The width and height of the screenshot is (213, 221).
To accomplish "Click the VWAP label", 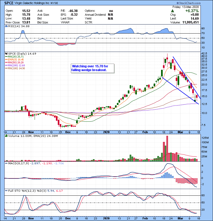I will (65, 22).
